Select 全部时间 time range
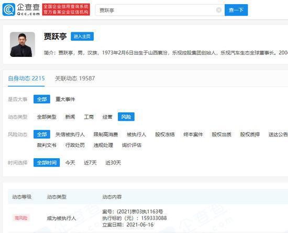Screen dimensions: 288x233 pos(47,162)
